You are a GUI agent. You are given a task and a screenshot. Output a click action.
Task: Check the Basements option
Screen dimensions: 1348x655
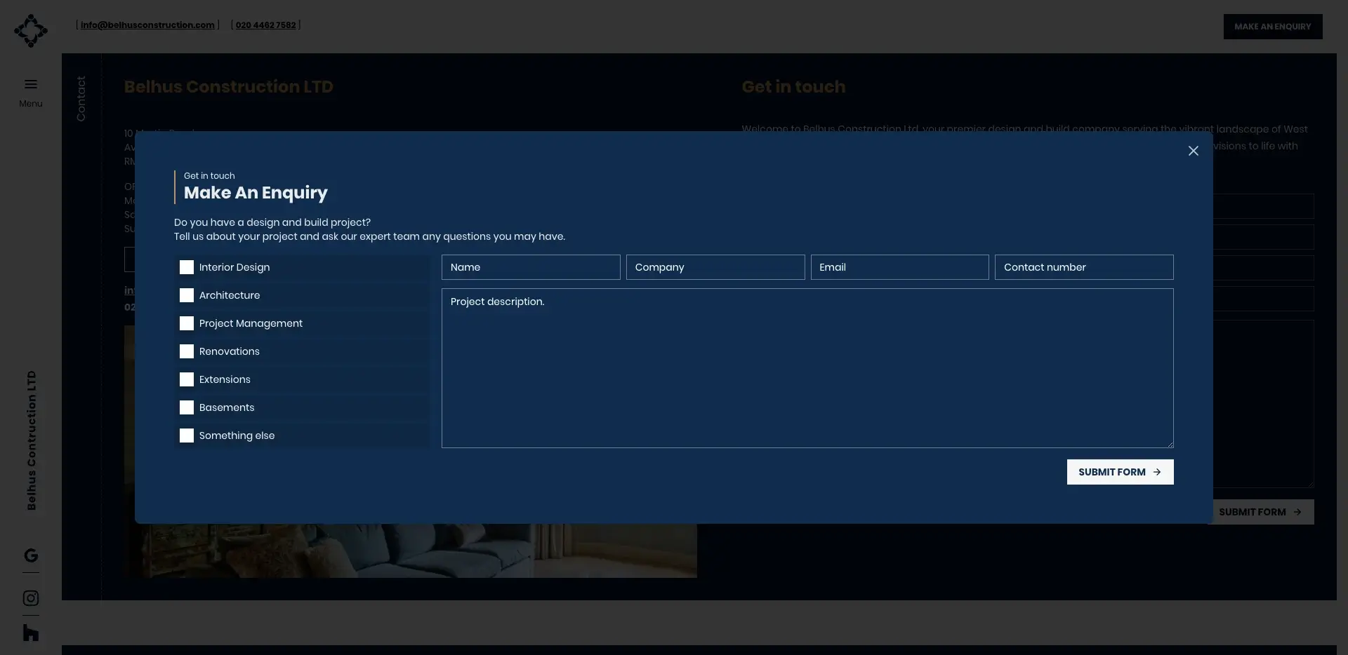[187, 407]
